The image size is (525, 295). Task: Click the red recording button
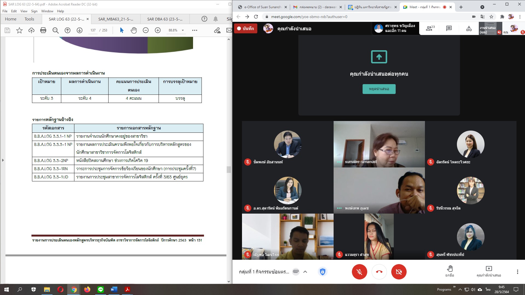click(246, 28)
